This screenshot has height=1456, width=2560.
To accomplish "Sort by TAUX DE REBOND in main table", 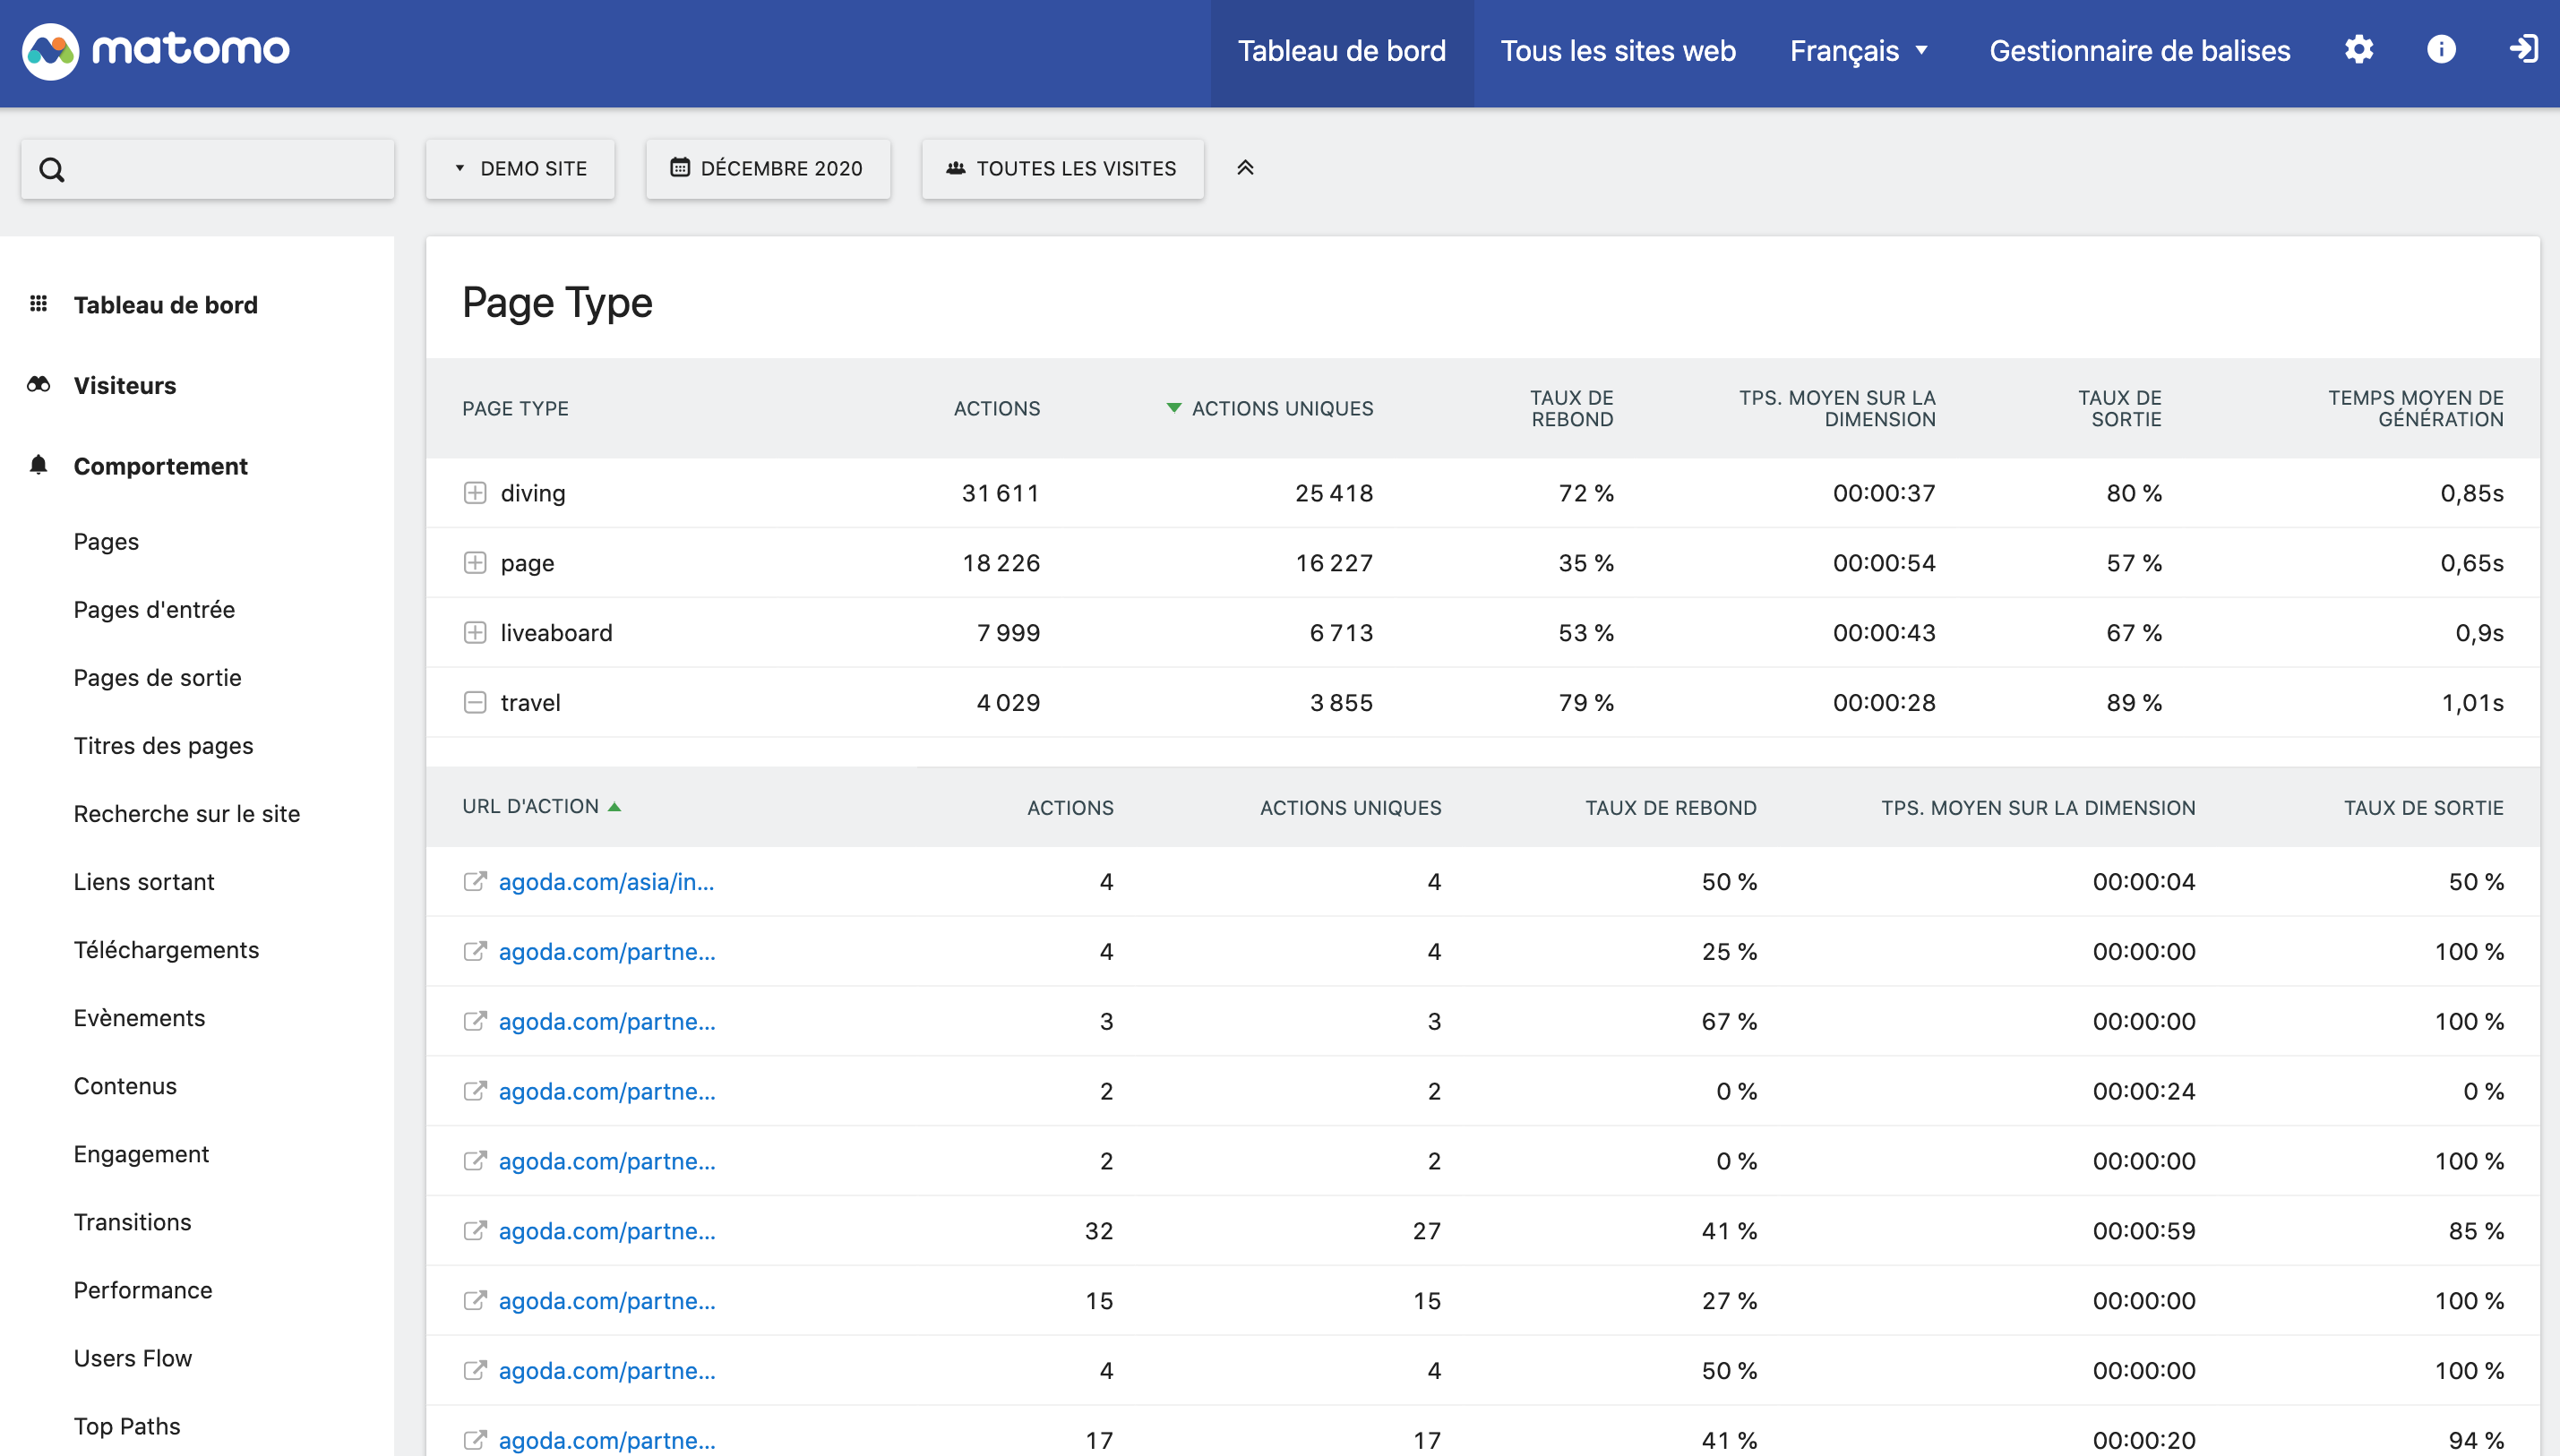I will [x=1572, y=409].
